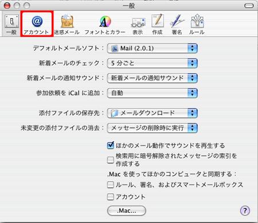The height and width of the screenshot is (223, 258).
Task: Open the 新着メールの通知サウンド dropdown
Action: 153,78
